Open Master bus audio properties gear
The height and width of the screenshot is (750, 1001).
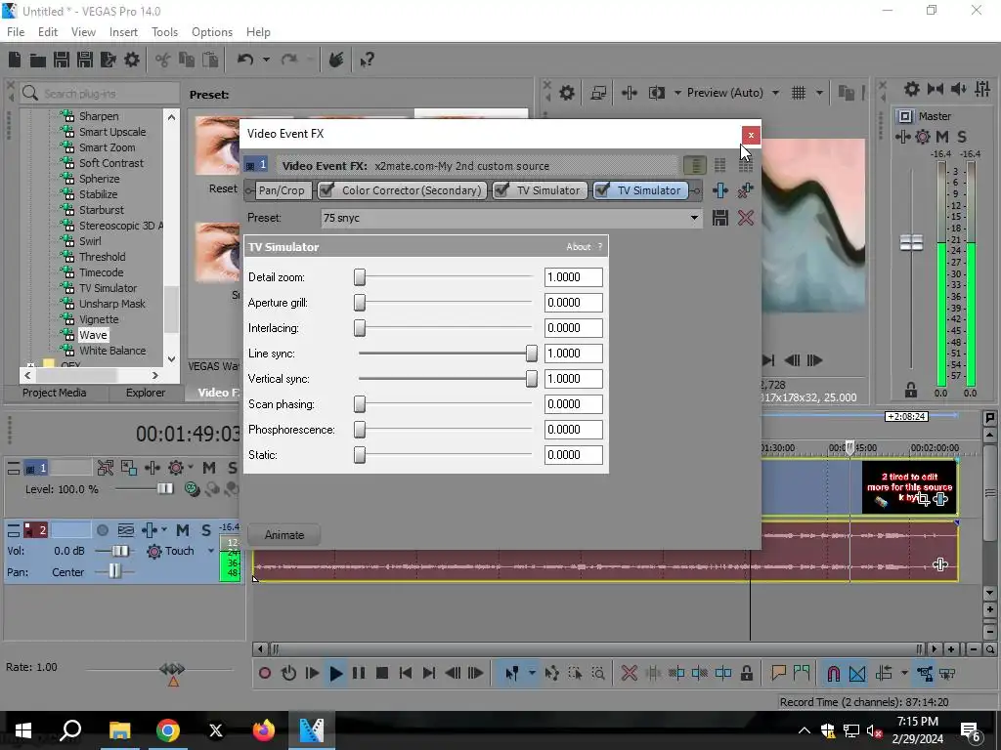pyautogui.click(x=912, y=89)
